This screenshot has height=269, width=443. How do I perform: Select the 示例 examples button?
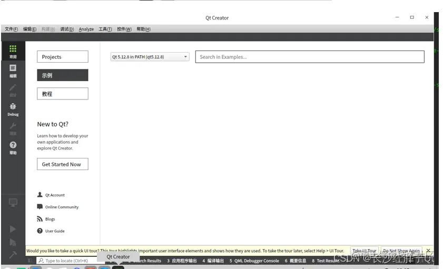(63, 75)
